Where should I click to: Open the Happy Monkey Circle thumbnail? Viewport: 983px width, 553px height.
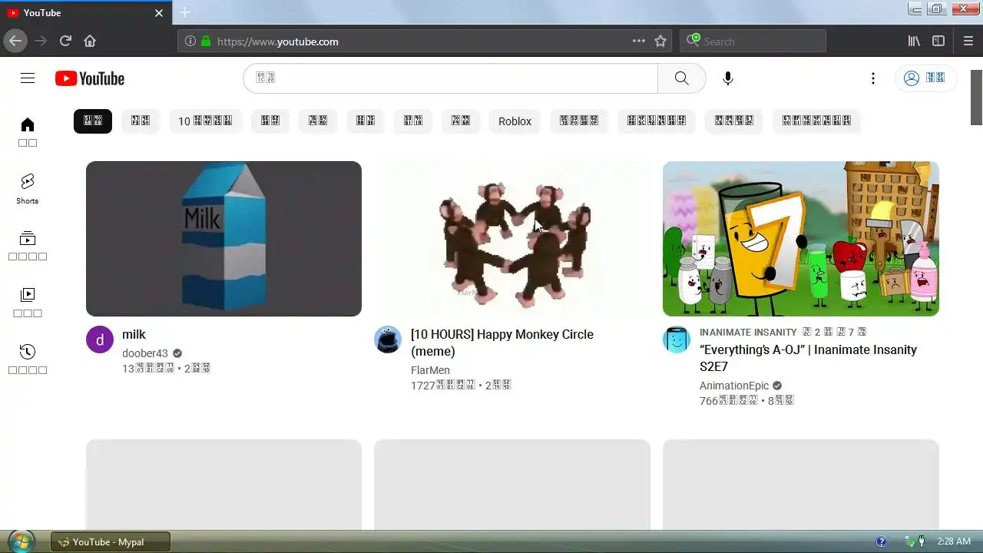(512, 239)
